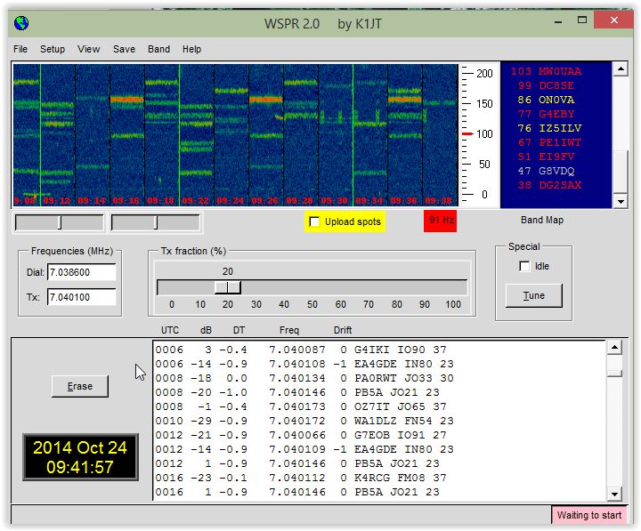Click EI9FV in the Band Map
The height and width of the screenshot is (531, 641).
(x=556, y=157)
